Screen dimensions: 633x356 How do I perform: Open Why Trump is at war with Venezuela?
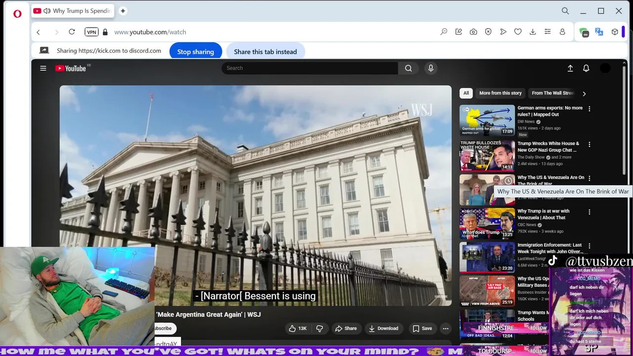pos(543,214)
